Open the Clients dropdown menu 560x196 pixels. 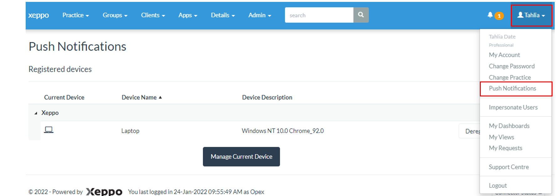(153, 15)
